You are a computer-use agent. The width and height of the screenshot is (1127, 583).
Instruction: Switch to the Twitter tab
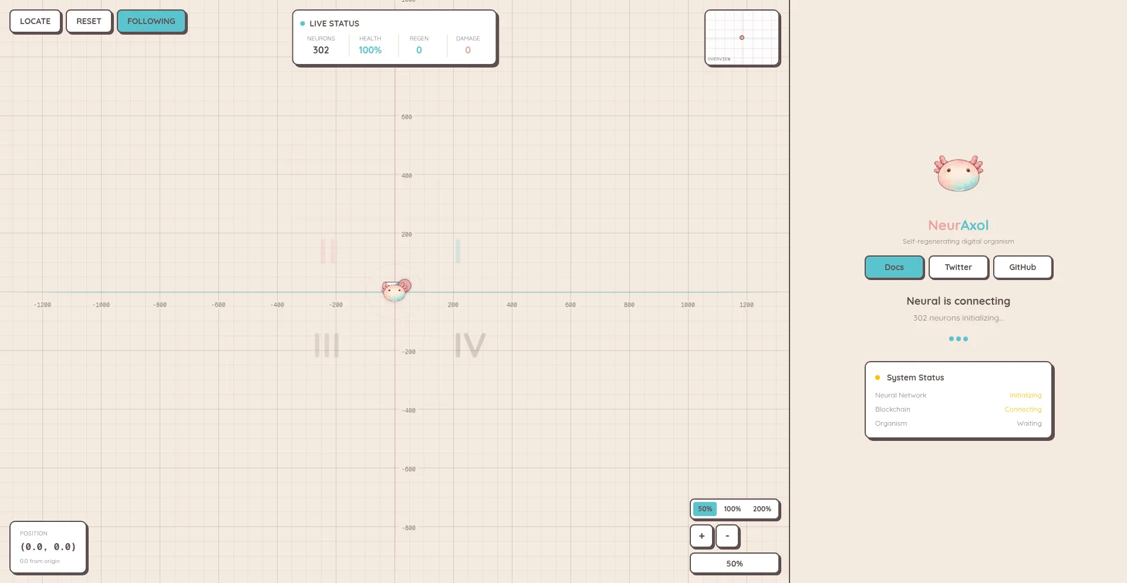[958, 267]
